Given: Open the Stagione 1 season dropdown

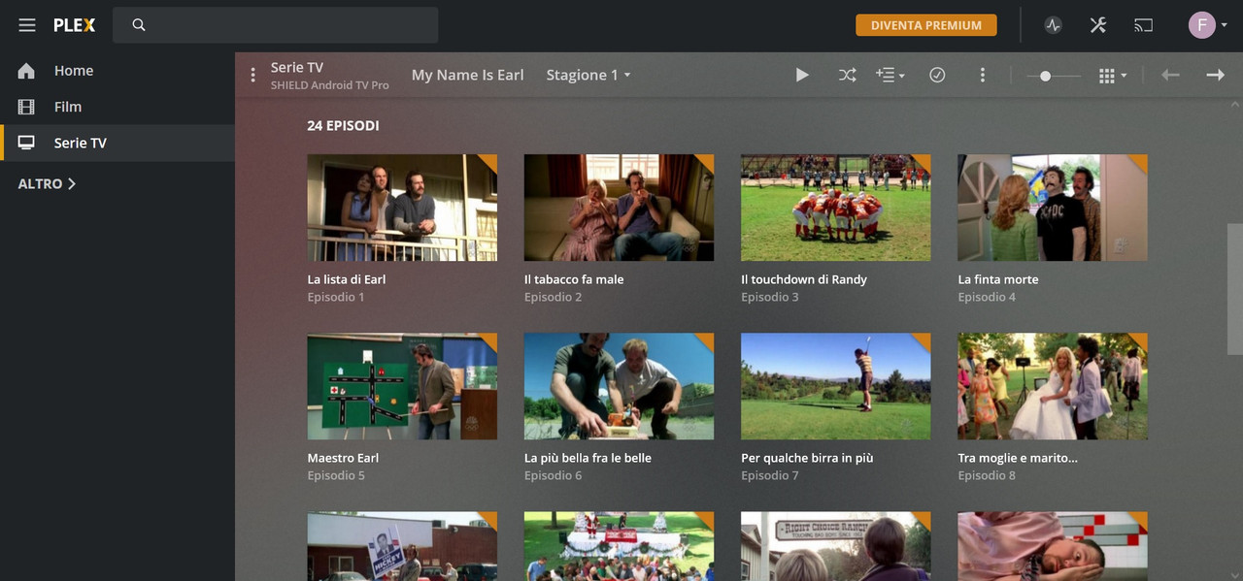Looking at the screenshot, I should coord(588,75).
